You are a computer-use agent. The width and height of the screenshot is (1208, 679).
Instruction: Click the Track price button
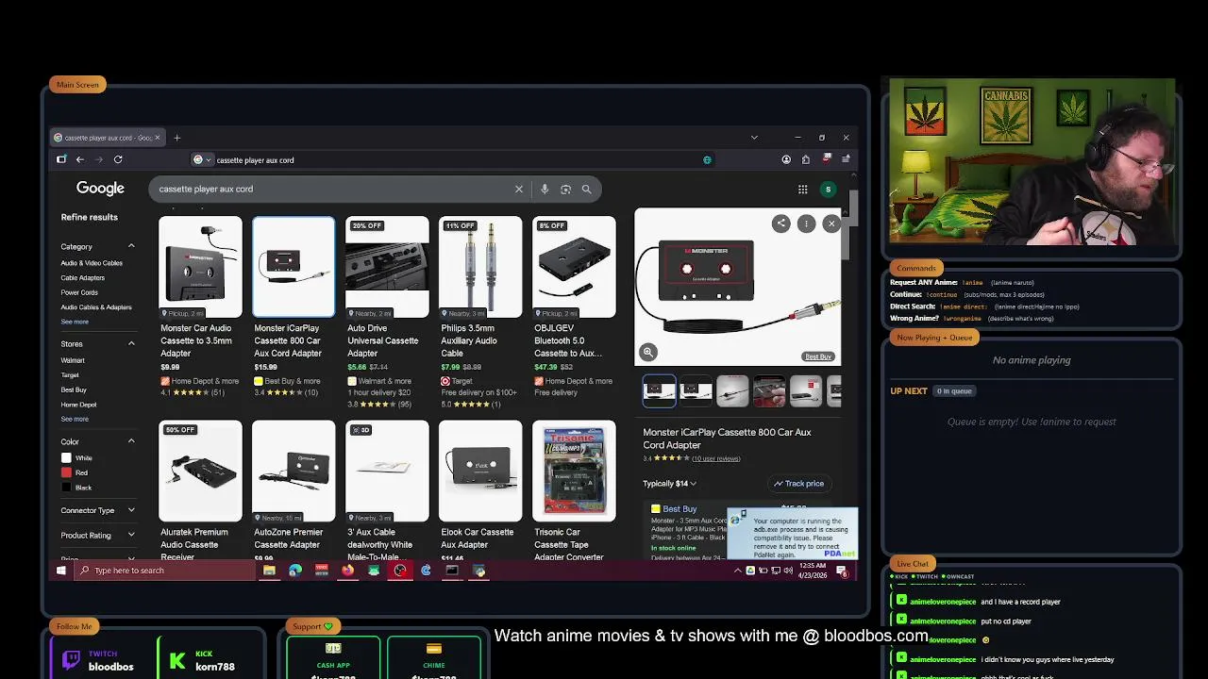coord(798,484)
